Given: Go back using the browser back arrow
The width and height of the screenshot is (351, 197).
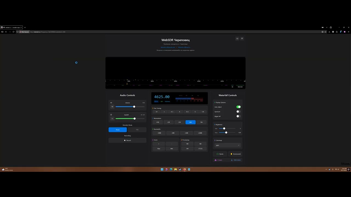Looking at the screenshot, I should [6, 32].
